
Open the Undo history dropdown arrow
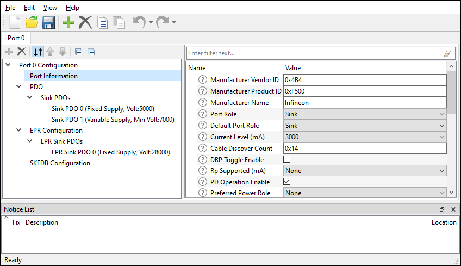151,22
